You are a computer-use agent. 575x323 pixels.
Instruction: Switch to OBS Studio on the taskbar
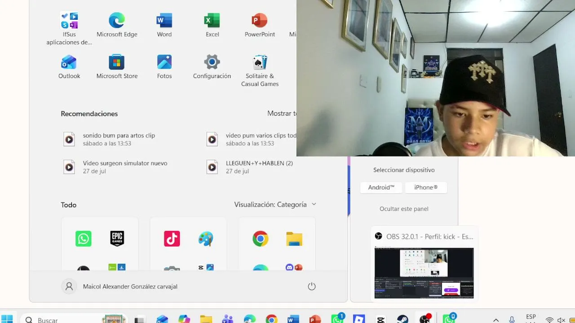click(425, 319)
